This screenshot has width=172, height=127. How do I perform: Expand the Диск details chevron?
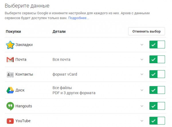142,90
